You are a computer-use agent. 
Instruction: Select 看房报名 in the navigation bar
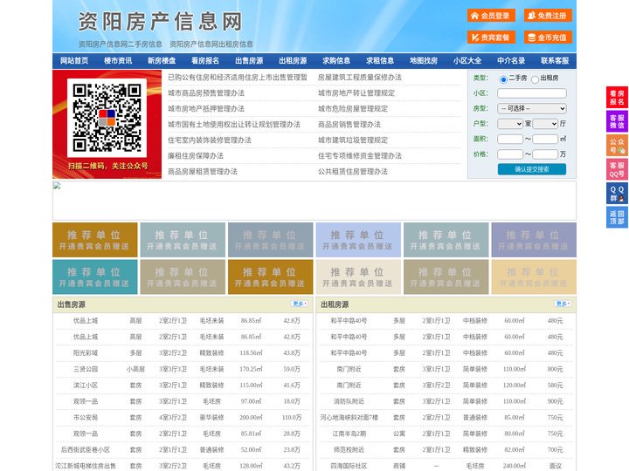coord(205,61)
